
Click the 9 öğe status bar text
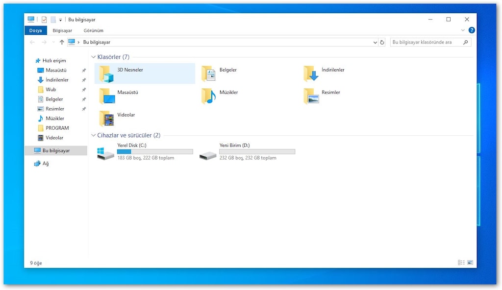point(36,263)
